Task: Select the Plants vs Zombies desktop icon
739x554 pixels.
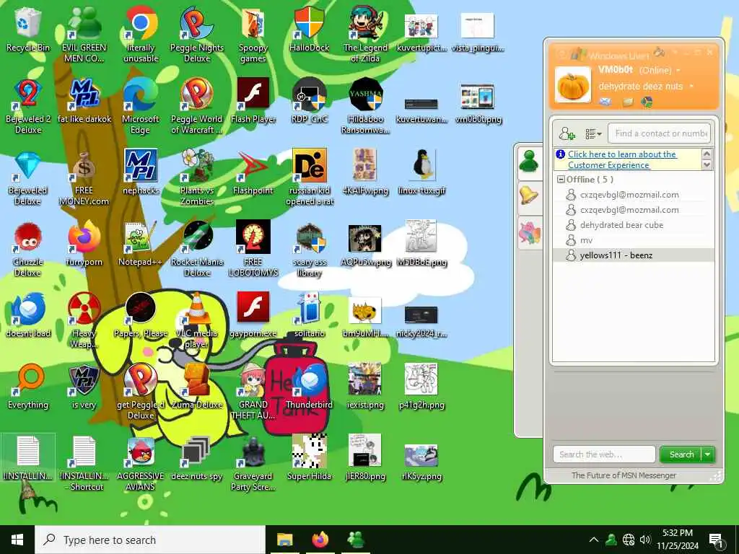Action: (x=197, y=178)
